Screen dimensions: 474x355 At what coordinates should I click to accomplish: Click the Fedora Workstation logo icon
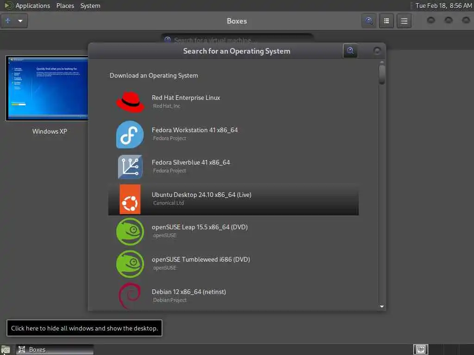pyautogui.click(x=130, y=135)
